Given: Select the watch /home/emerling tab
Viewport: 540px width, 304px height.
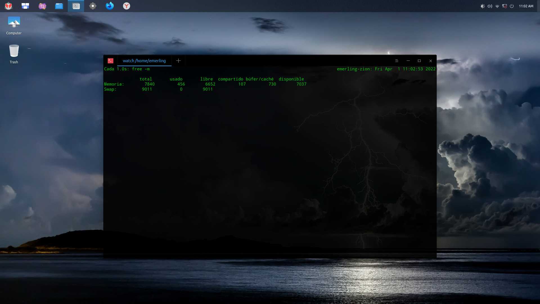Looking at the screenshot, I should pyautogui.click(x=144, y=61).
